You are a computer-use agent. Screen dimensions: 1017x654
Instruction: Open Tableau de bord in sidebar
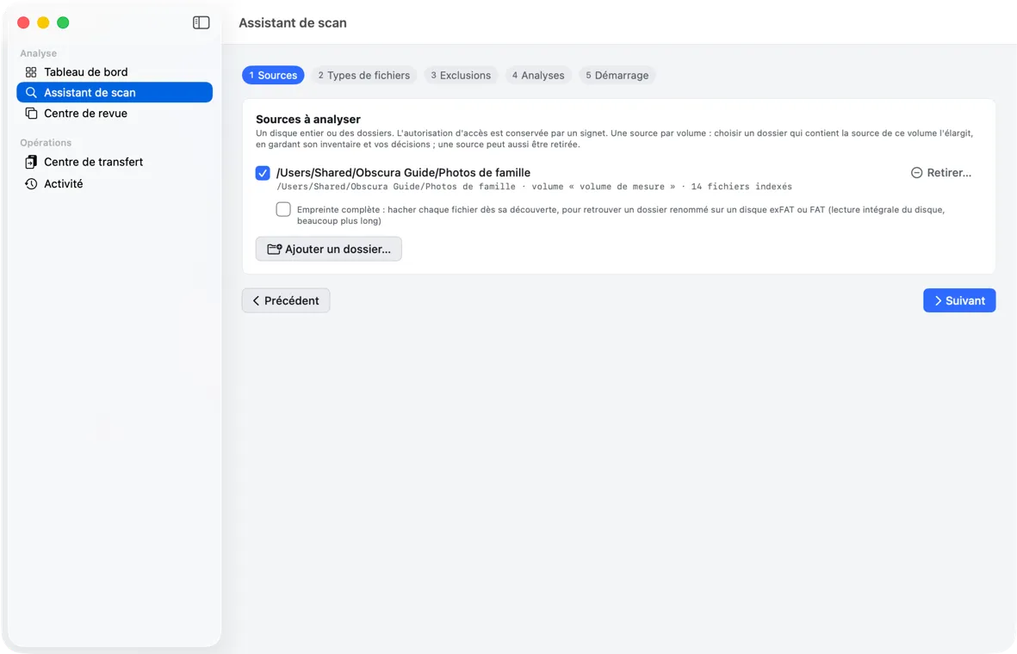(x=115, y=72)
